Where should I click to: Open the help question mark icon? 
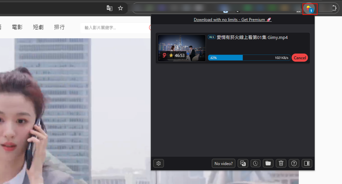[294, 163]
